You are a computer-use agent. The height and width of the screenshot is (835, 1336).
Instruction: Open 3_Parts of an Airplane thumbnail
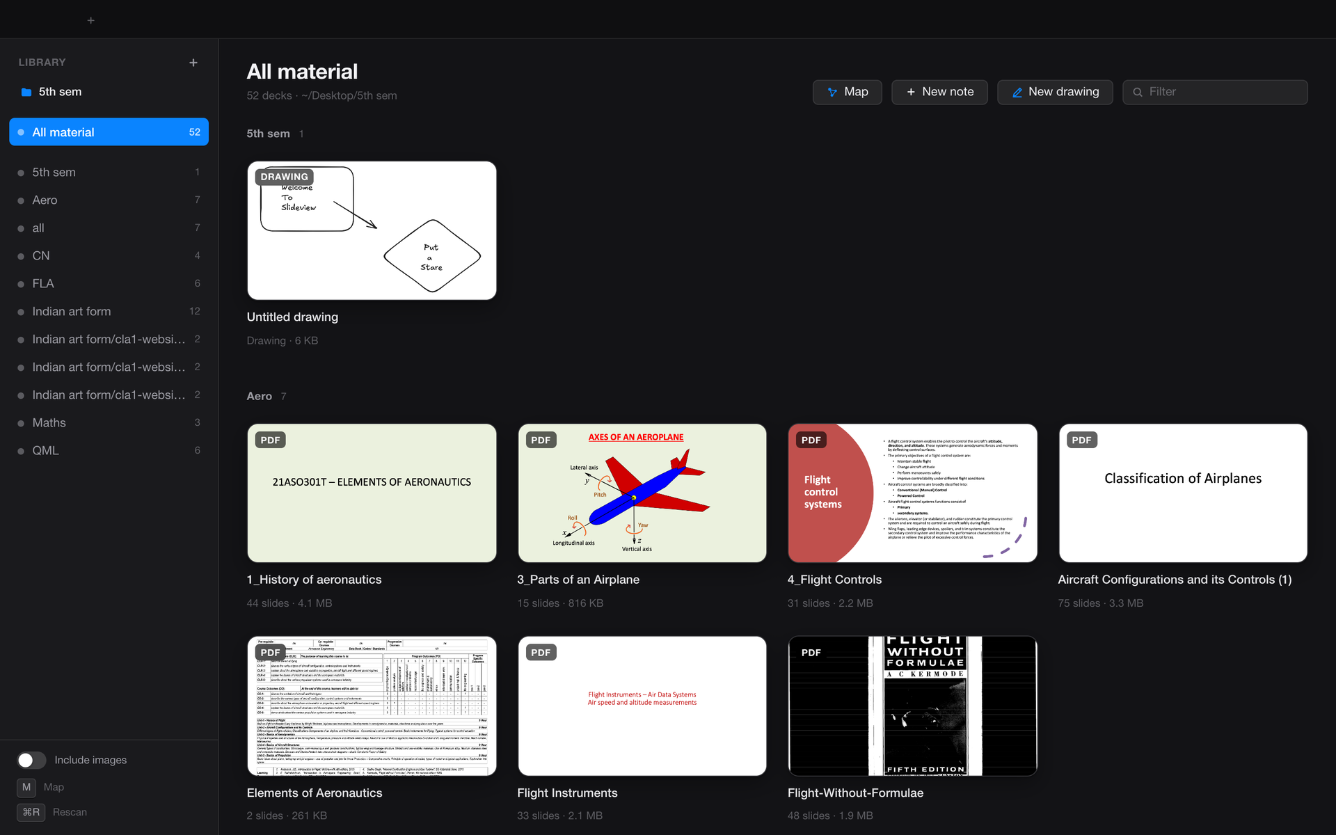click(642, 493)
